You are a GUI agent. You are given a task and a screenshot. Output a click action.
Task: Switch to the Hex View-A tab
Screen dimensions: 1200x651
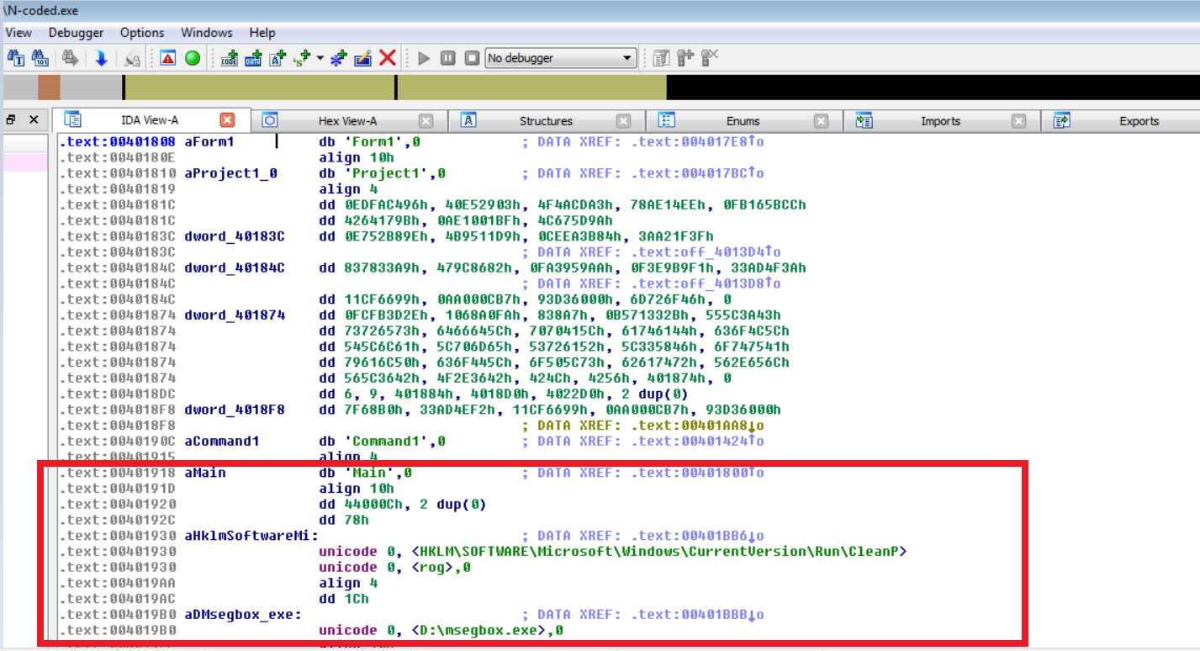click(x=353, y=121)
